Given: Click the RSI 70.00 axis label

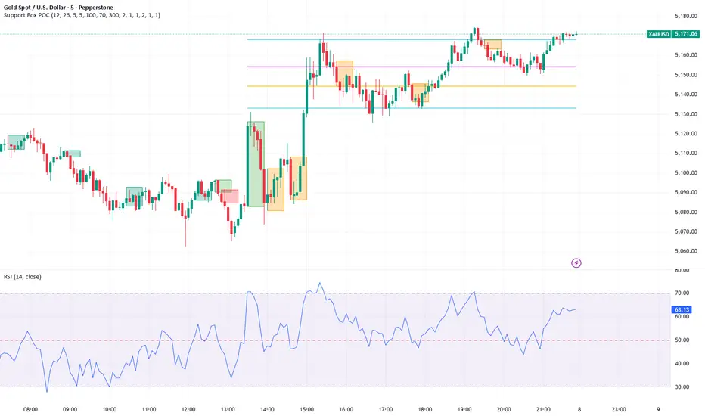Looking at the screenshot, I should (682, 293).
